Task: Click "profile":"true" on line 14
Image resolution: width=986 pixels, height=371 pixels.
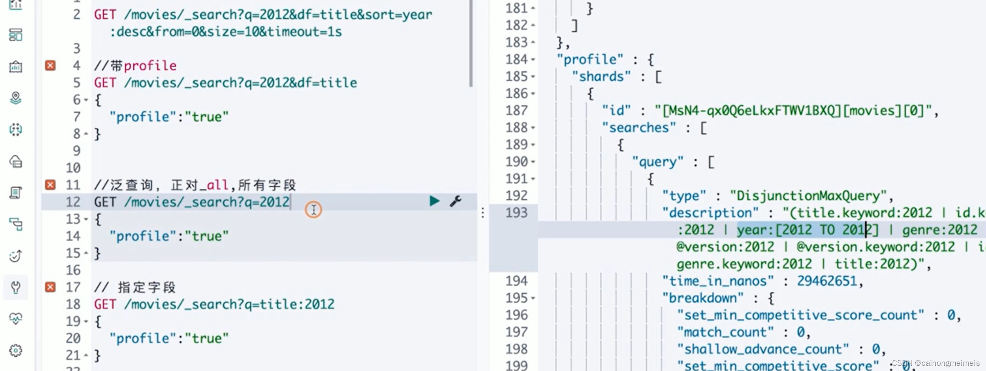Action: 169,236
